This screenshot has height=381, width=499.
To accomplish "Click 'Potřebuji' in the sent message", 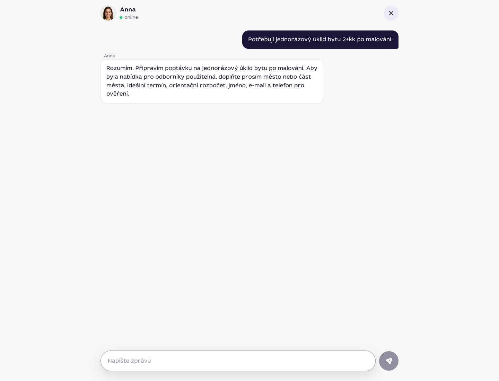I will [x=261, y=39].
